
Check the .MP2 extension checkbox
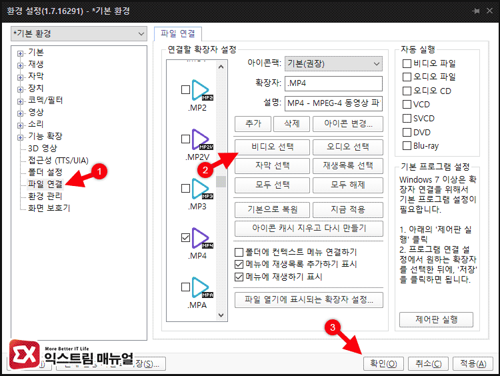[185, 89]
